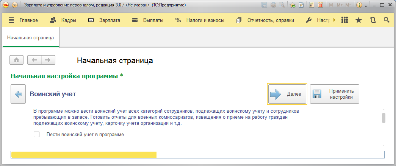This screenshot has height=166, width=396.
Task: Open the functions menu grid icon
Action: (344, 20)
